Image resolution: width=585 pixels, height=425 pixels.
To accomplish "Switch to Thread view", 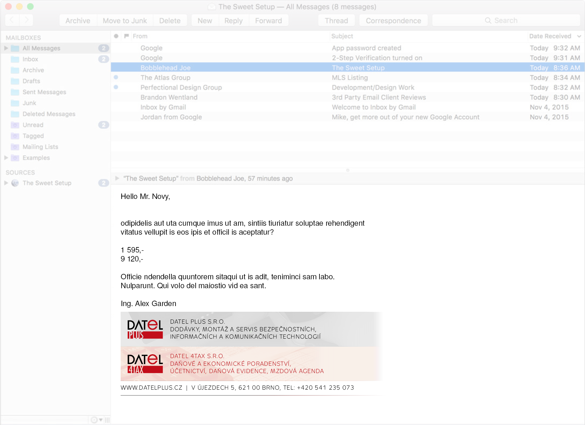I will pos(336,20).
